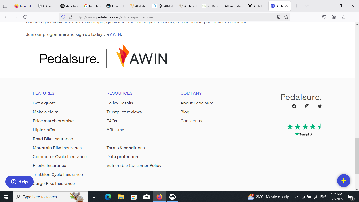This screenshot has width=359, height=202.
Task: Switch to the for Bicyc tab
Action: coord(210,6)
